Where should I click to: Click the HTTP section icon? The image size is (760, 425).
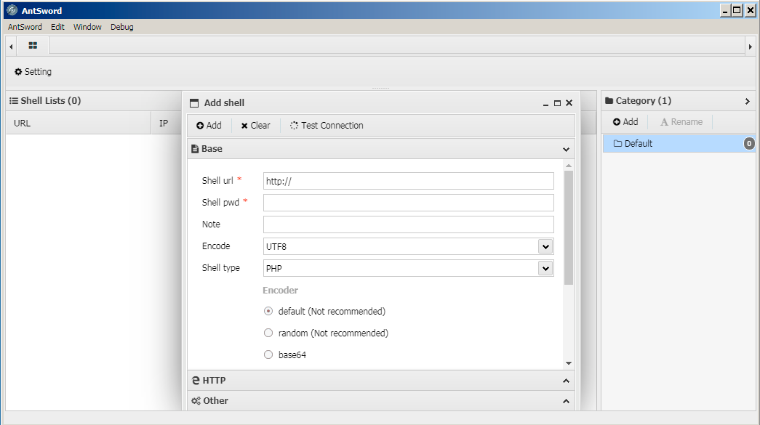point(196,381)
